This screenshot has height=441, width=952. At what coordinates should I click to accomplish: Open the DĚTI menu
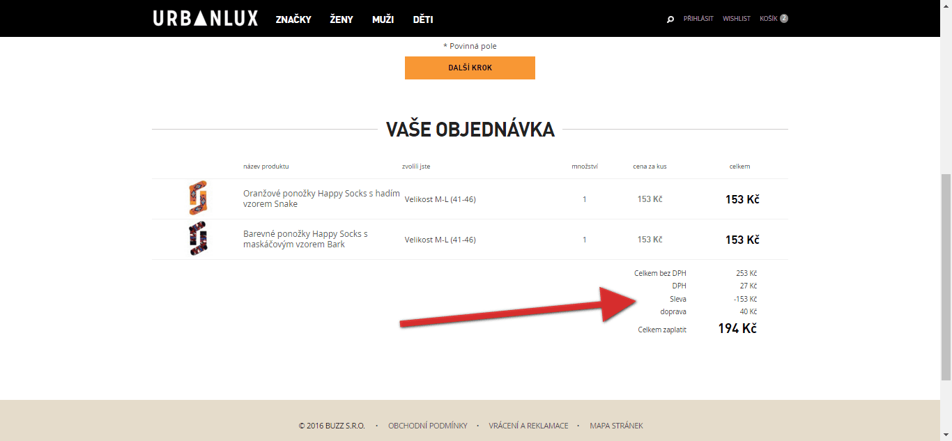click(423, 20)
